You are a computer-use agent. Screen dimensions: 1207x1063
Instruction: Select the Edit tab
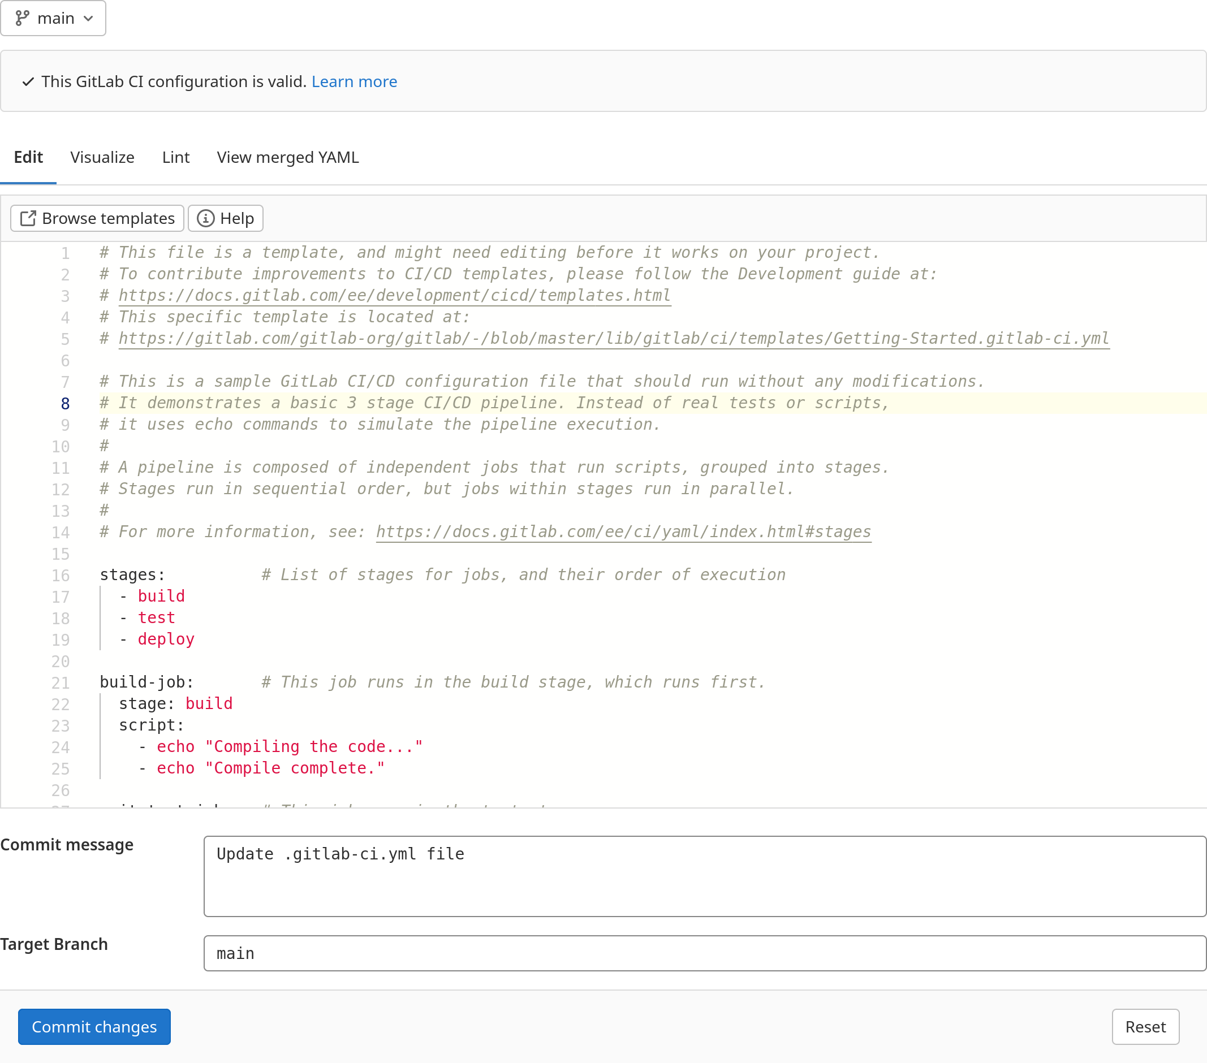(x=28, y=157)
